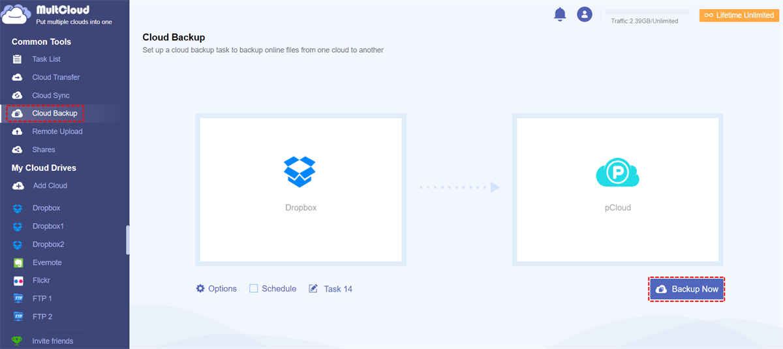Click the traffic usage progress bar
This screenshot has width=783, height=349.
(647, 12)
